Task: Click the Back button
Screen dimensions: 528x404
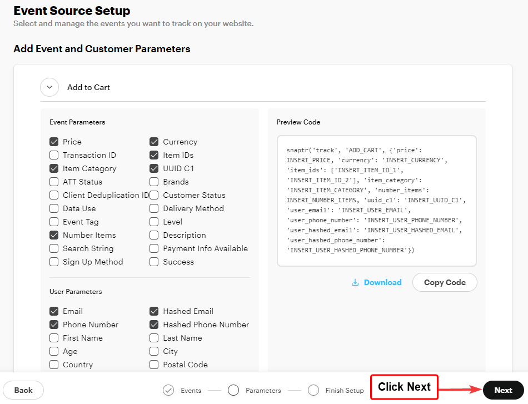Action: click(x=23, y=390)
